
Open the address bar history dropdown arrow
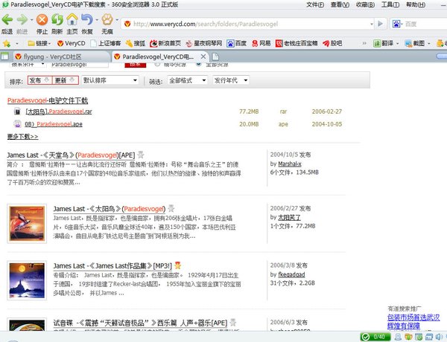pyautogui.click(x=372, y=24)
